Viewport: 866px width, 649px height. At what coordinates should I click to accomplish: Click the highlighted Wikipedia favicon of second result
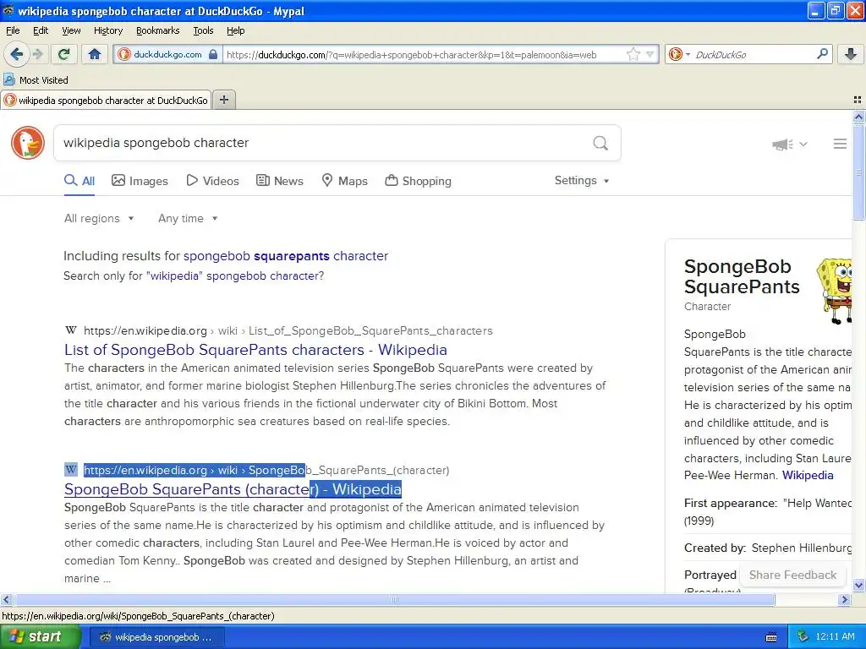click(71, 470)
